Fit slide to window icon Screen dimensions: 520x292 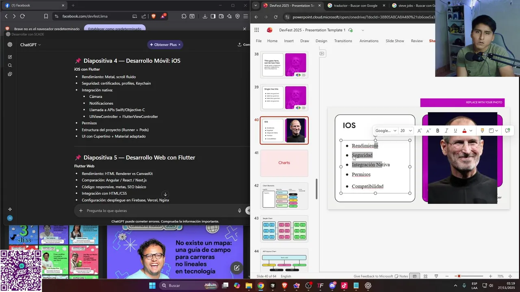[x=511, y=276]
